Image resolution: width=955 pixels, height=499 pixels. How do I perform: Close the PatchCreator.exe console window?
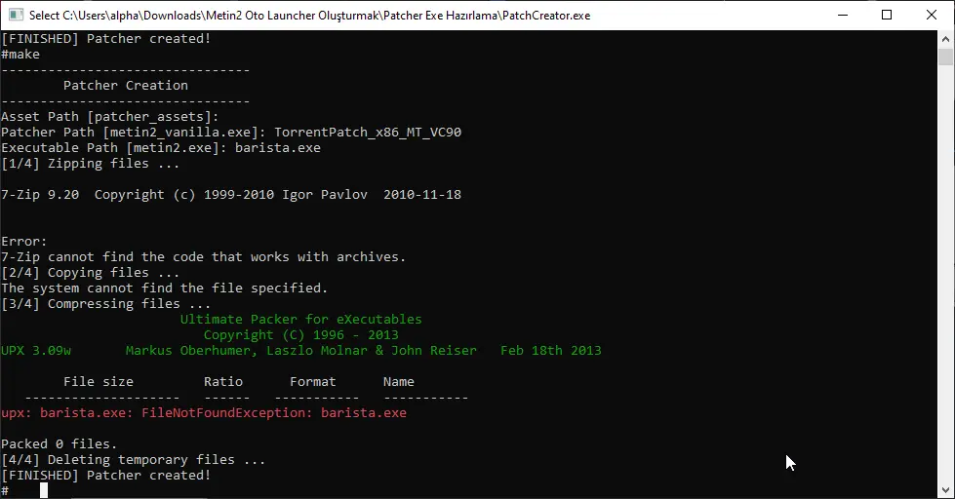pyautogui.click(x=932, y=15)
